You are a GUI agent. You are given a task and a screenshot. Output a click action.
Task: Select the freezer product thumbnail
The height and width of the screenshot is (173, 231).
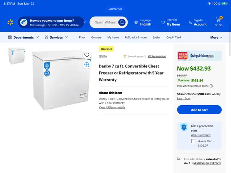(x=17, y=56)
